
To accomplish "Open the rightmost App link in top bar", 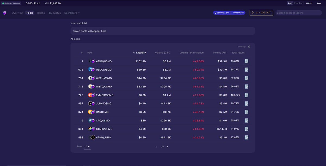I will coord(319,3).
